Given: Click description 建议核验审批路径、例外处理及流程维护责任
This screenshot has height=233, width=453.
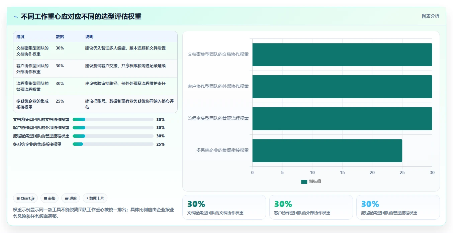Looking at the screenshot, I should click(x=125, y=84).
